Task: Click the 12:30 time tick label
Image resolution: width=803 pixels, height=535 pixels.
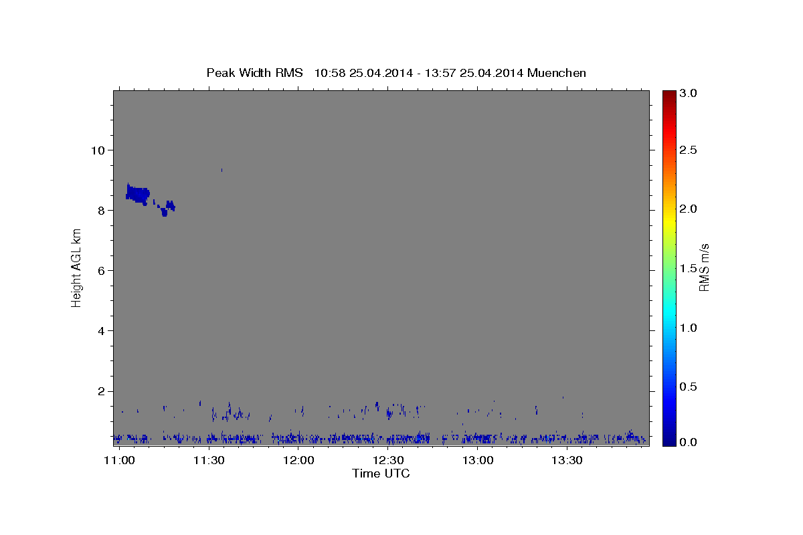Action: (388, 461)
